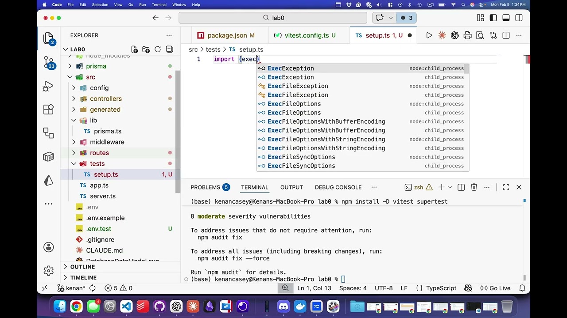Open Manage gear in activity bar

tap(48, 270)
